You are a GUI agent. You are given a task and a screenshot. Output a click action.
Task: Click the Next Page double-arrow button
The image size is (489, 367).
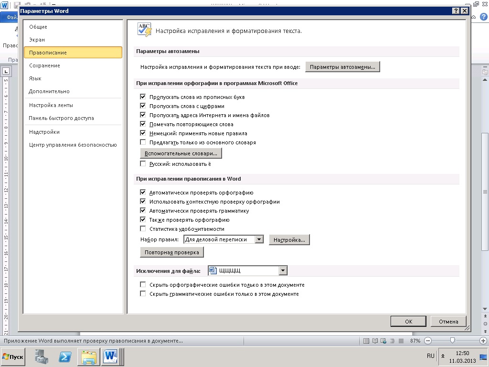coord(485,331)
